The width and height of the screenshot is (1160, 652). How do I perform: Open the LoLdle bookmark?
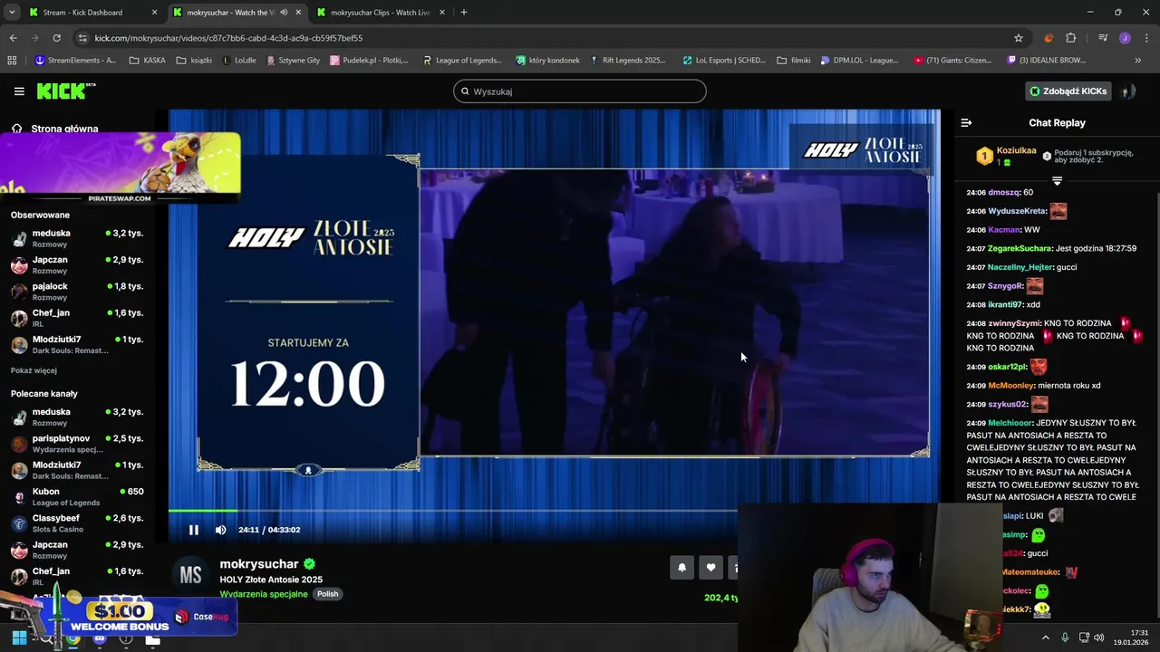pos(239,61)
